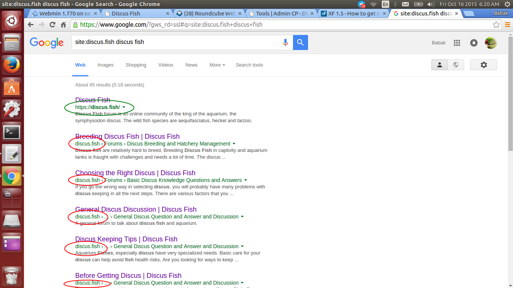Viewport: 513px width, 288px height.
Task: Open the Bluetooth indicator in top bar
Action: 395,4
